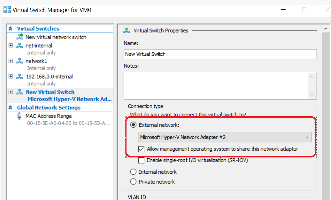Click 'Internal only' under net-internal

click(41, 53)
